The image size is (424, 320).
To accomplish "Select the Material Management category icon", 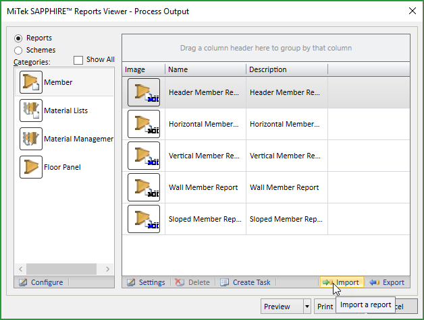I will click(31, 139).
